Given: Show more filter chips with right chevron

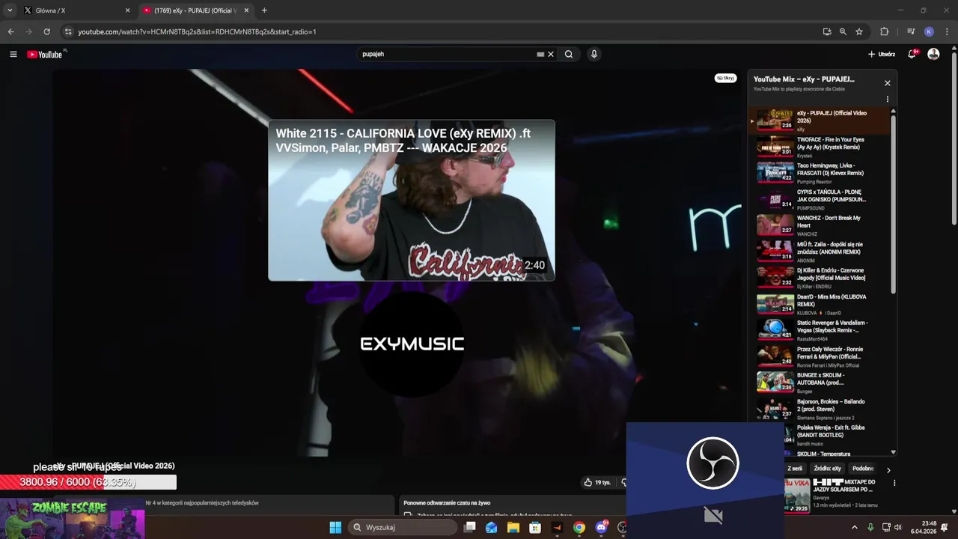Looking at the screenshot, I should [x=888, y=470].
